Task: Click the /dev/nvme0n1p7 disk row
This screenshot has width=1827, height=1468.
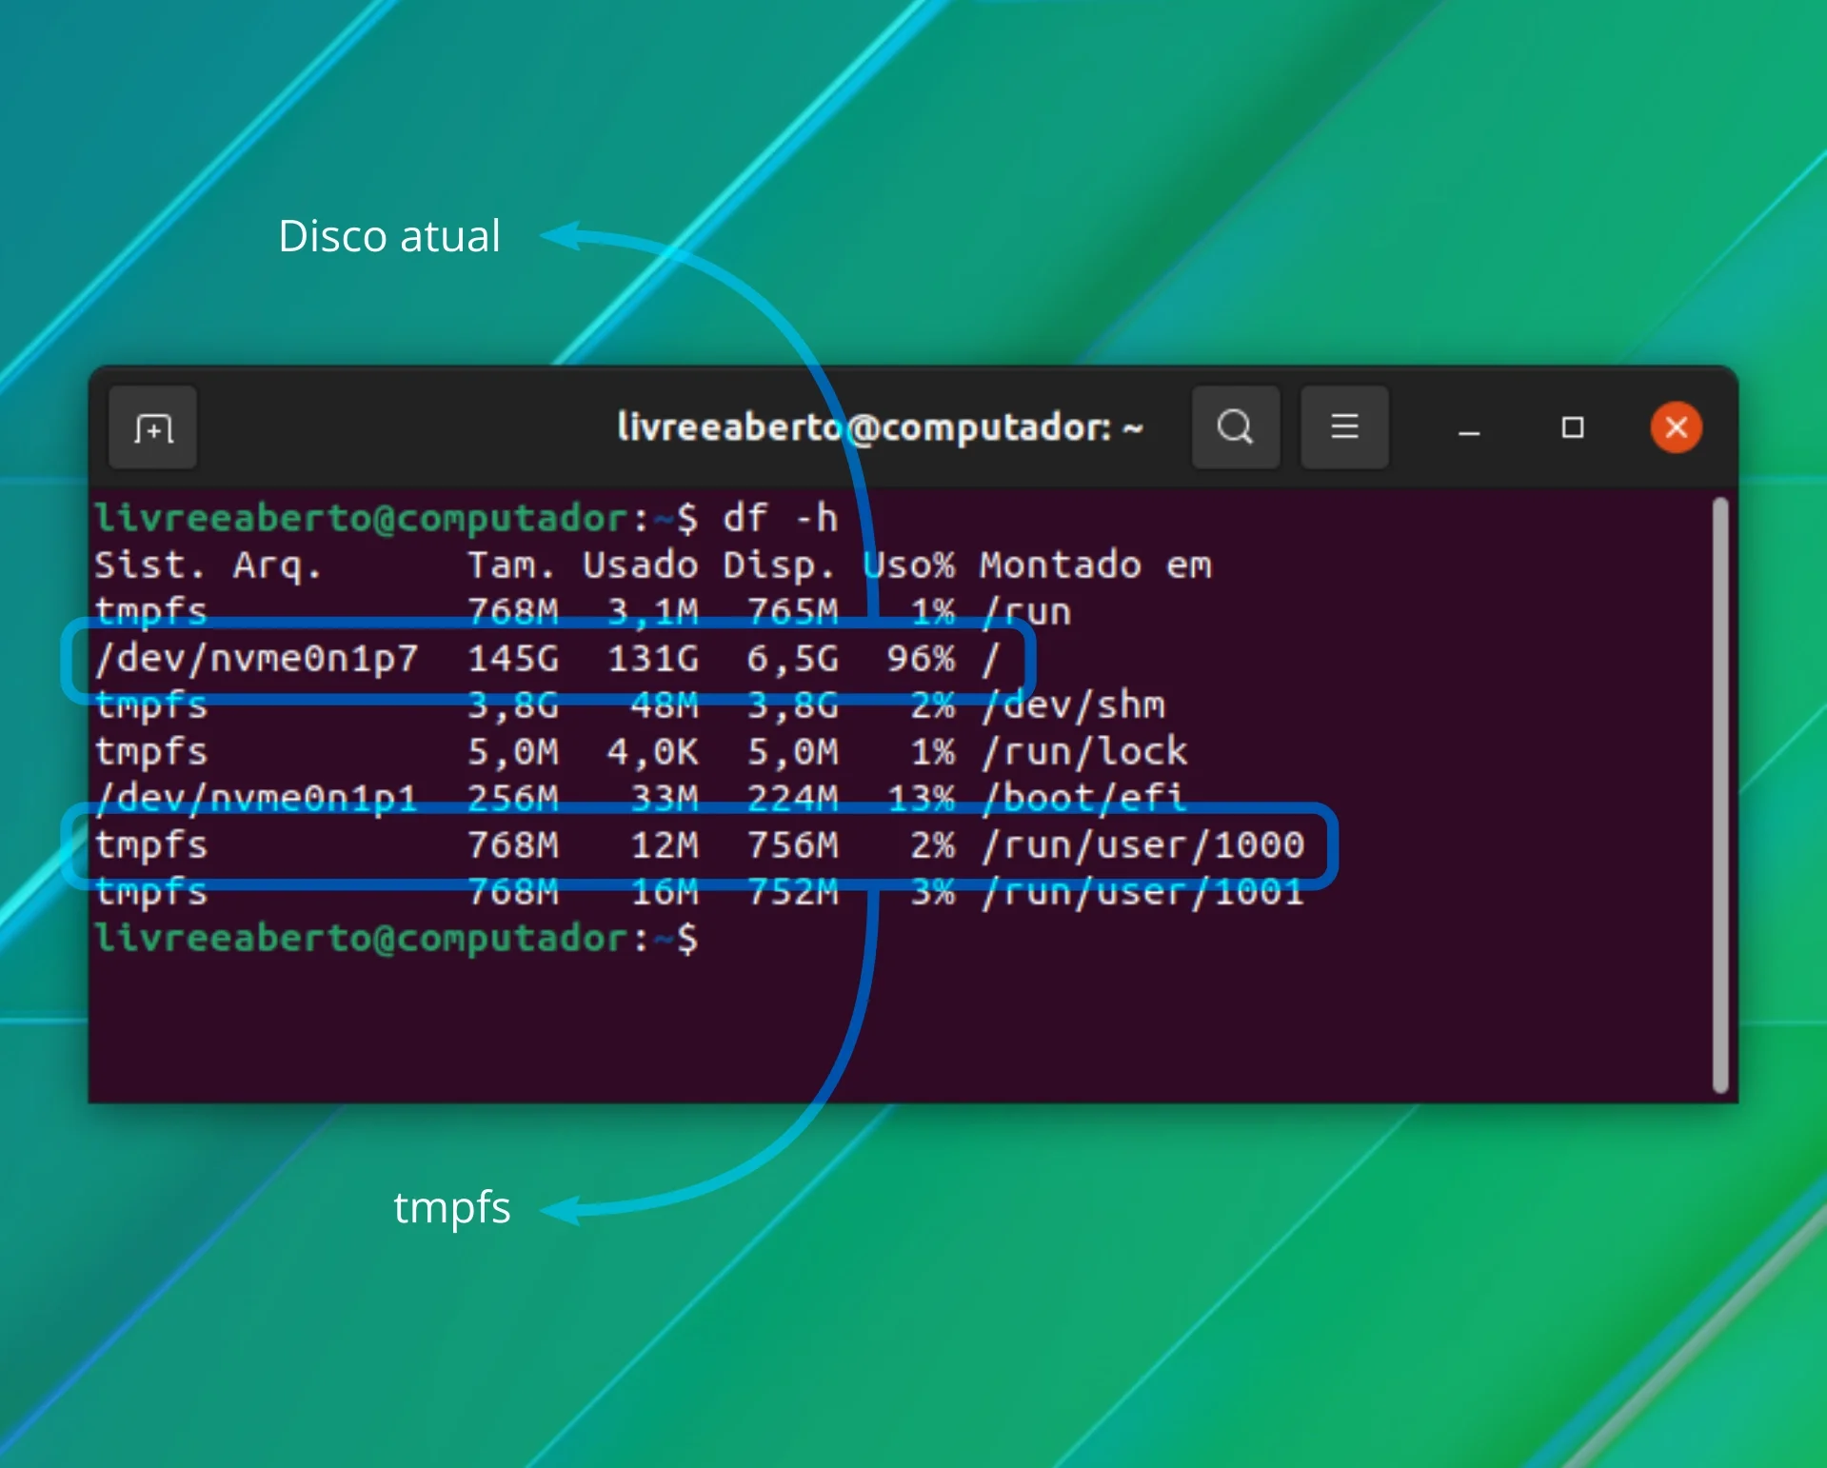Action: [547, 659]
